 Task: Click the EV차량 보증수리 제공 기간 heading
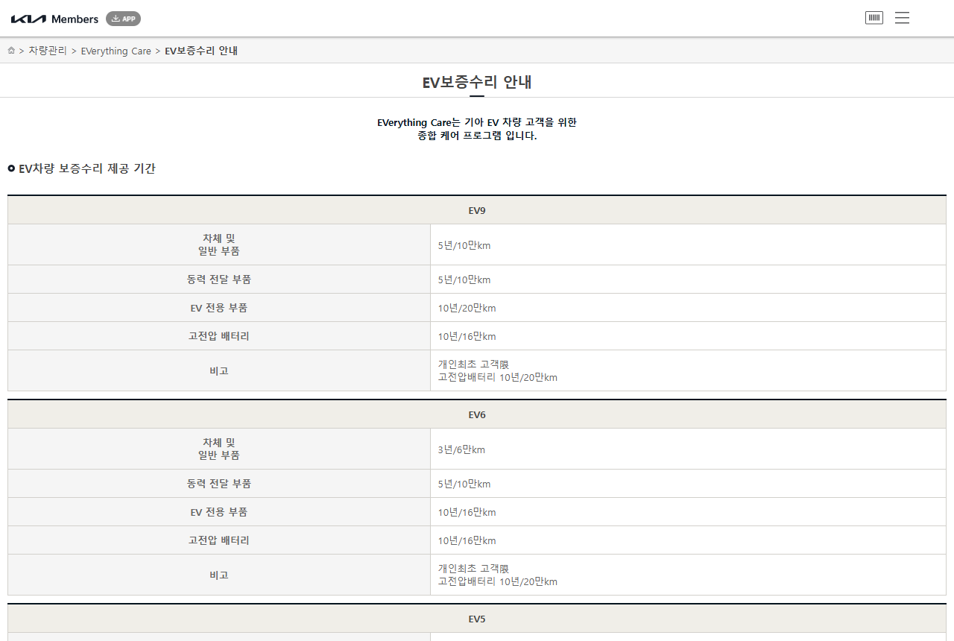pyautogui.click(x=86, y=168)
